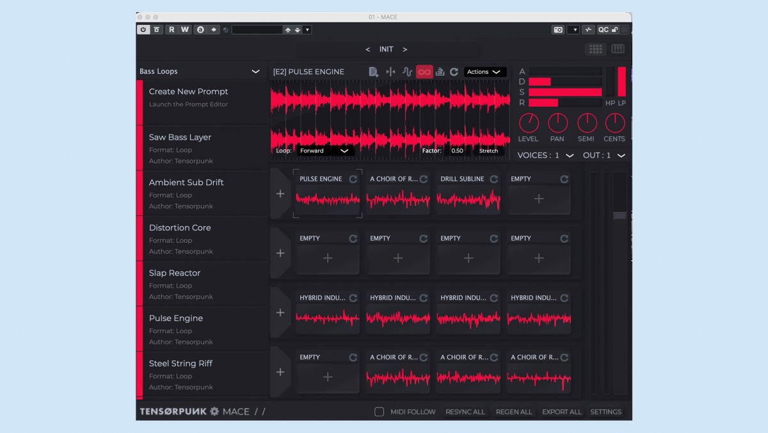This screenshot has width=768, height=433.
Task: Toggle the R read automation button
Action: click(x=172, y=29)
